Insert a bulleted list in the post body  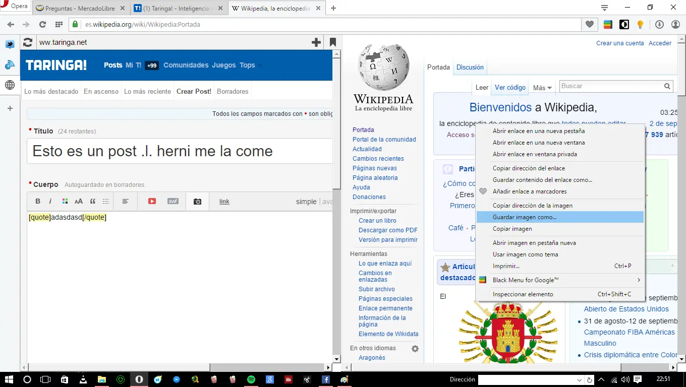(x=106, y=201)
